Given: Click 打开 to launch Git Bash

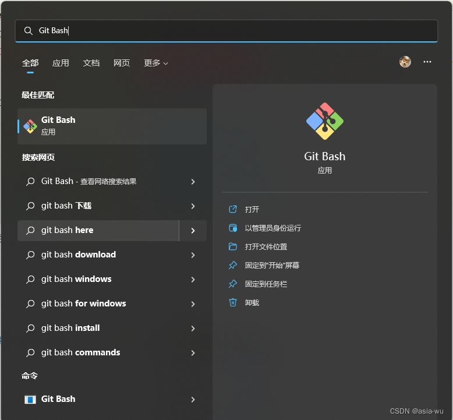Looking at the screenshot, I should point(252,209).
